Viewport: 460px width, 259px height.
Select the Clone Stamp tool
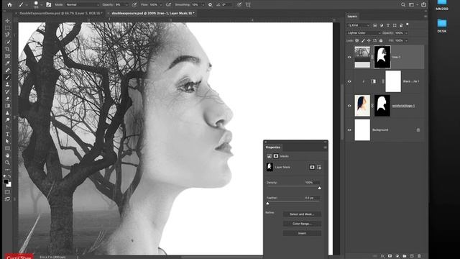point(8,85)
